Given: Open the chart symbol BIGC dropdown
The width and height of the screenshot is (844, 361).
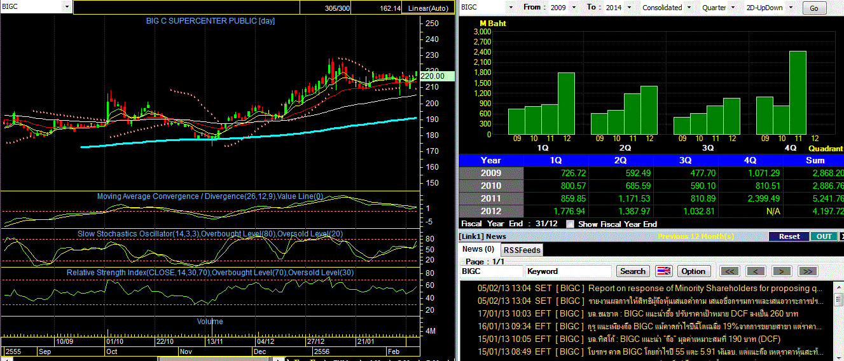Looking at the screenshot, I should (67, 7).
